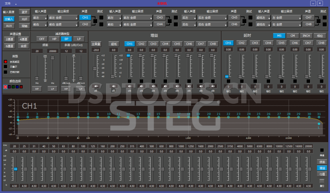This screenshot has height=193, width=330.
Task: Select the blue color swatch
Action: (x=17, y=87)
